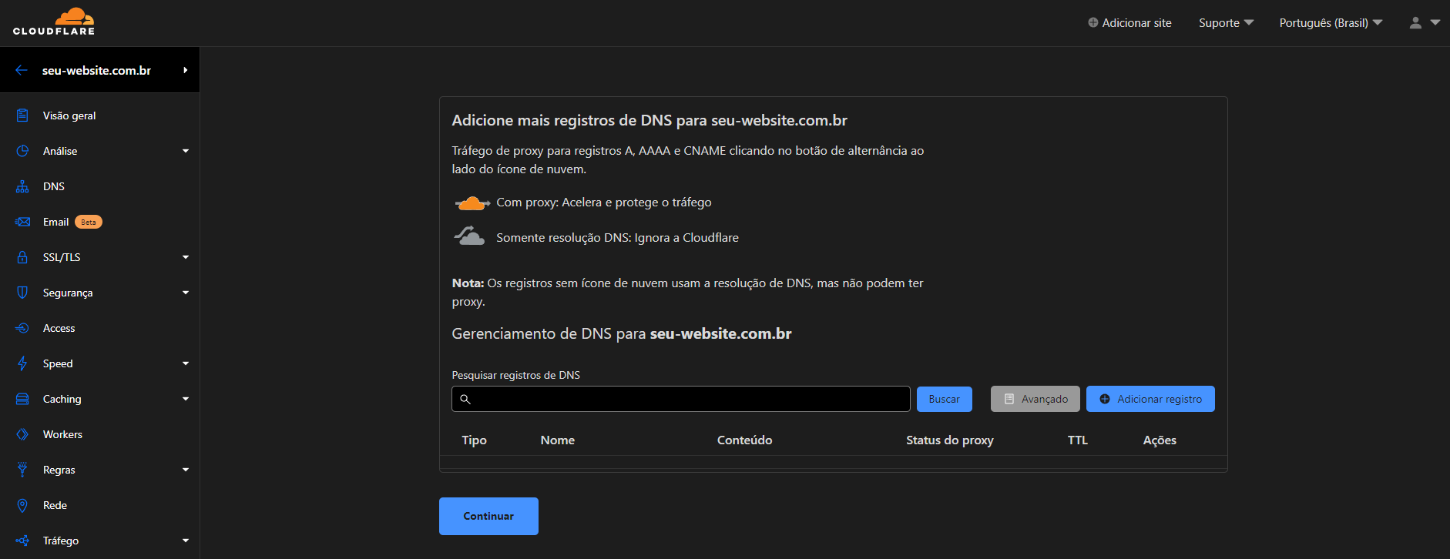The width and height of the screenshot is (1450, 559).
Task: Expand the SSL/TLS sidebar section
Action: [185, 257]
